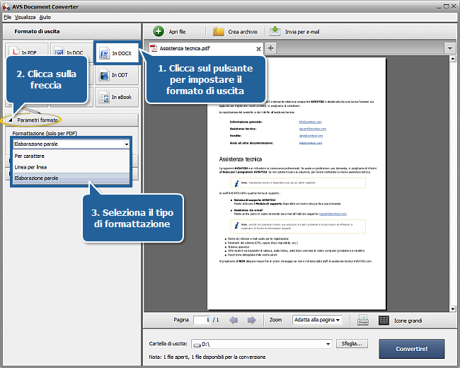Open the Cartella di uscita dropdown
460x368 pixels.
point(328,344)
